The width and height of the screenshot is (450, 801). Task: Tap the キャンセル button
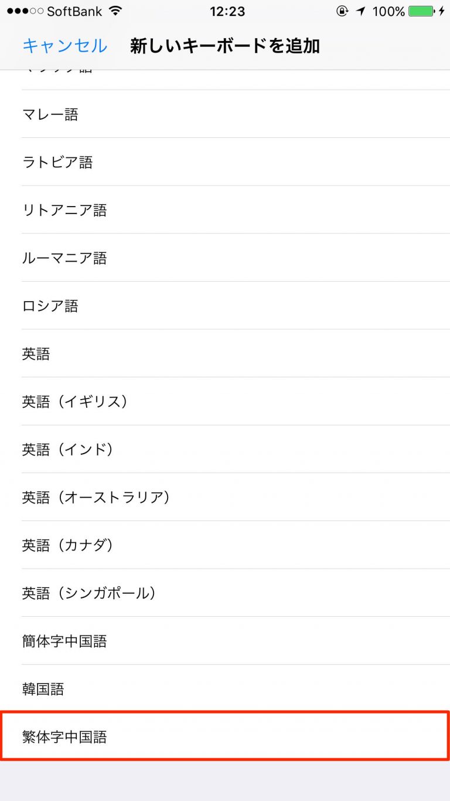pyautogui.click(x=64, y=46)
